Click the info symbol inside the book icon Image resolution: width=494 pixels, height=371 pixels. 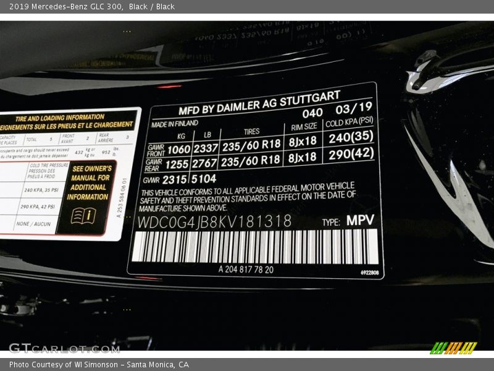[x=89, y=215]
